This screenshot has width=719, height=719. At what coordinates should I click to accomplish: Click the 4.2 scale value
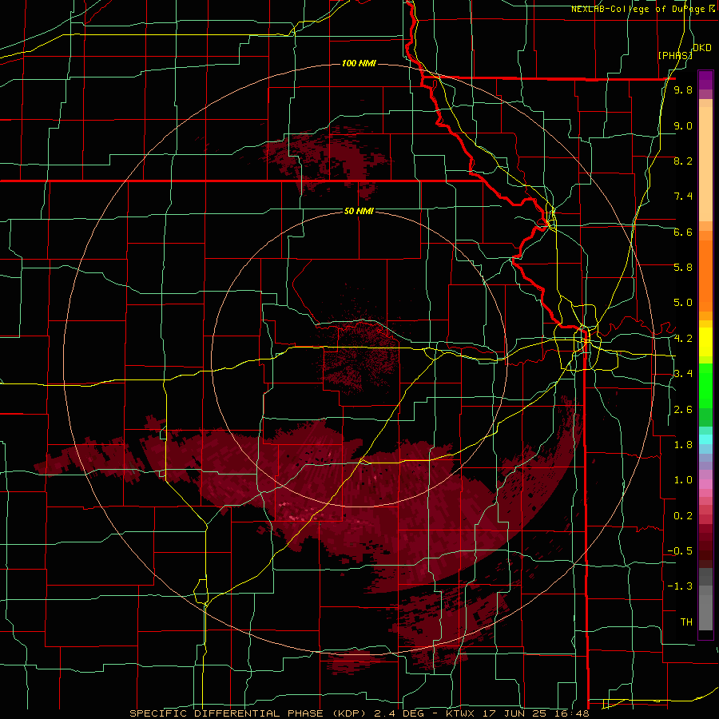tap(683, 339)
